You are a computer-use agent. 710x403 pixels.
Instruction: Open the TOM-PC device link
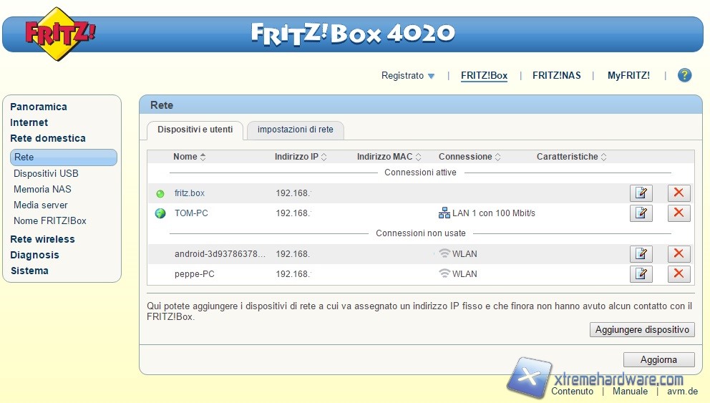(191, 213)
